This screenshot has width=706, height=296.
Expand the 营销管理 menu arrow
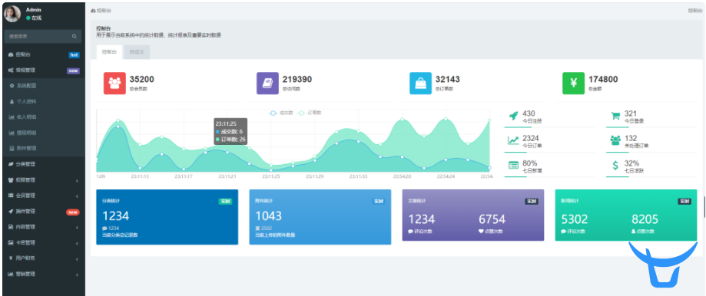coord(77,275)
